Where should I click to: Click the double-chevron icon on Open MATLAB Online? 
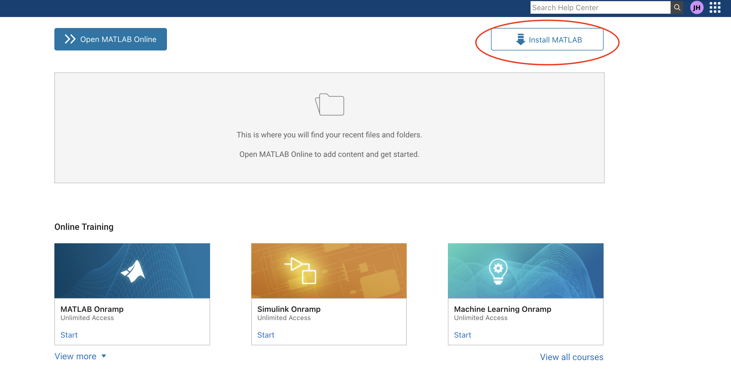[x=70, y=39]
